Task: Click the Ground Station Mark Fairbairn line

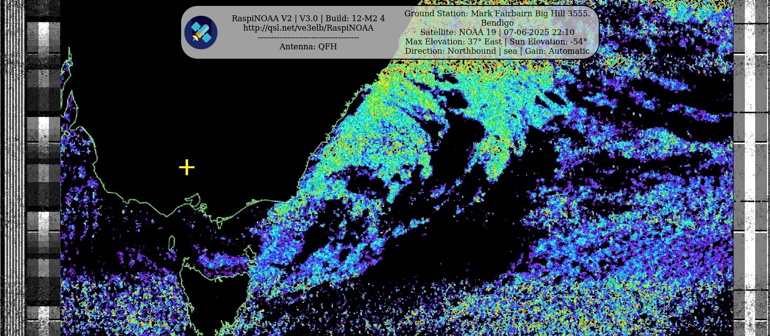Action: click(497, 13)
